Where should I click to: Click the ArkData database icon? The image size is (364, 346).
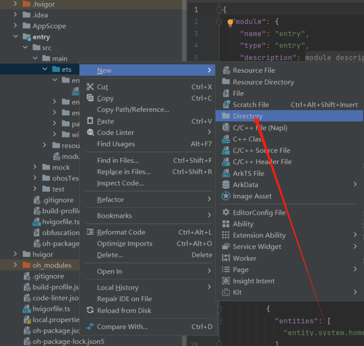coord(226,185)
